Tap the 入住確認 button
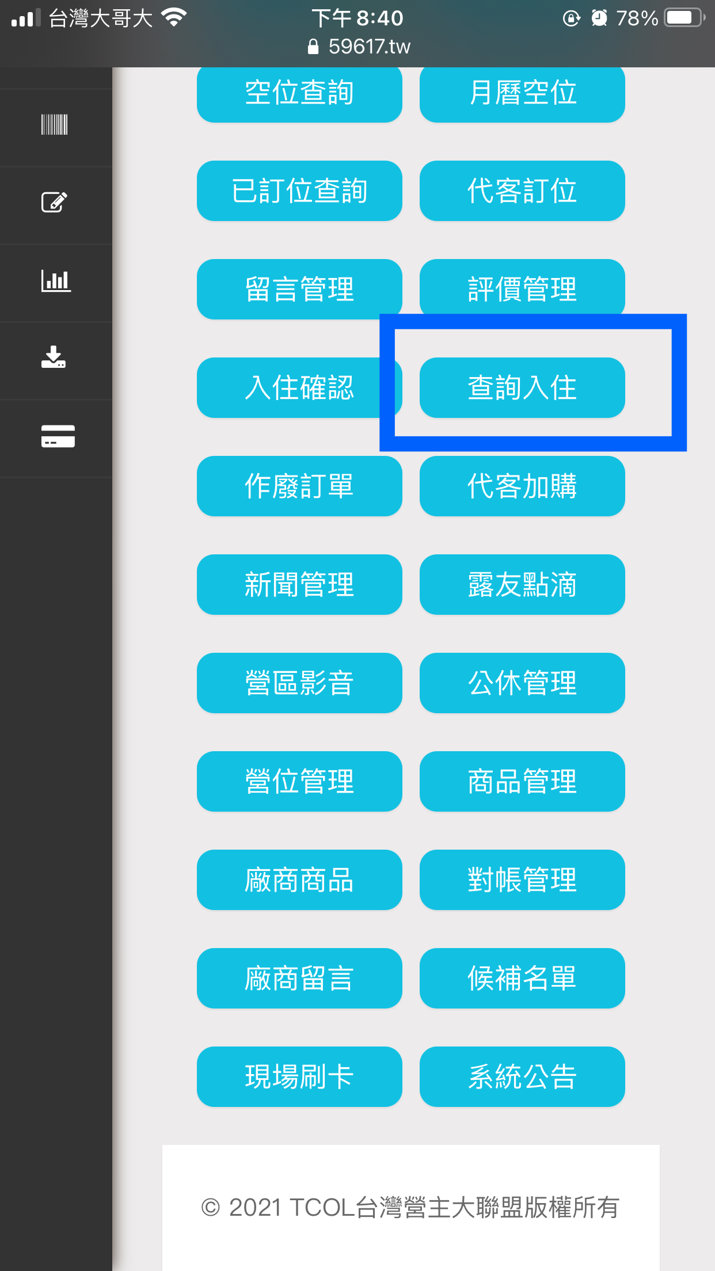 click(x=299, y=387)
